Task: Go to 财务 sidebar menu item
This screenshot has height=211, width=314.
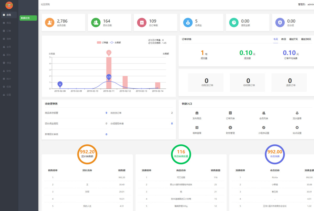Action: point(9,71)
